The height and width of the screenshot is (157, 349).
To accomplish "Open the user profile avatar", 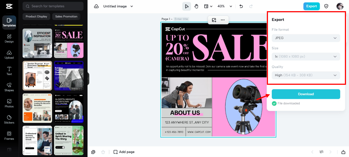I will point(340,6).
